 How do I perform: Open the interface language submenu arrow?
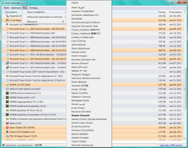coord(65,12)
